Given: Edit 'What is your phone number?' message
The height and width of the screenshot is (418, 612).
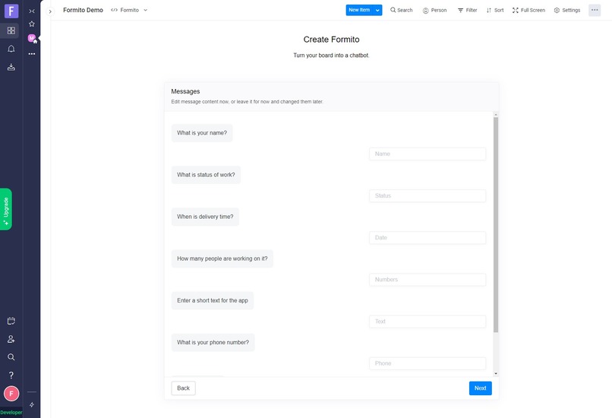Looking at the screenshot, I should point(213,342).
